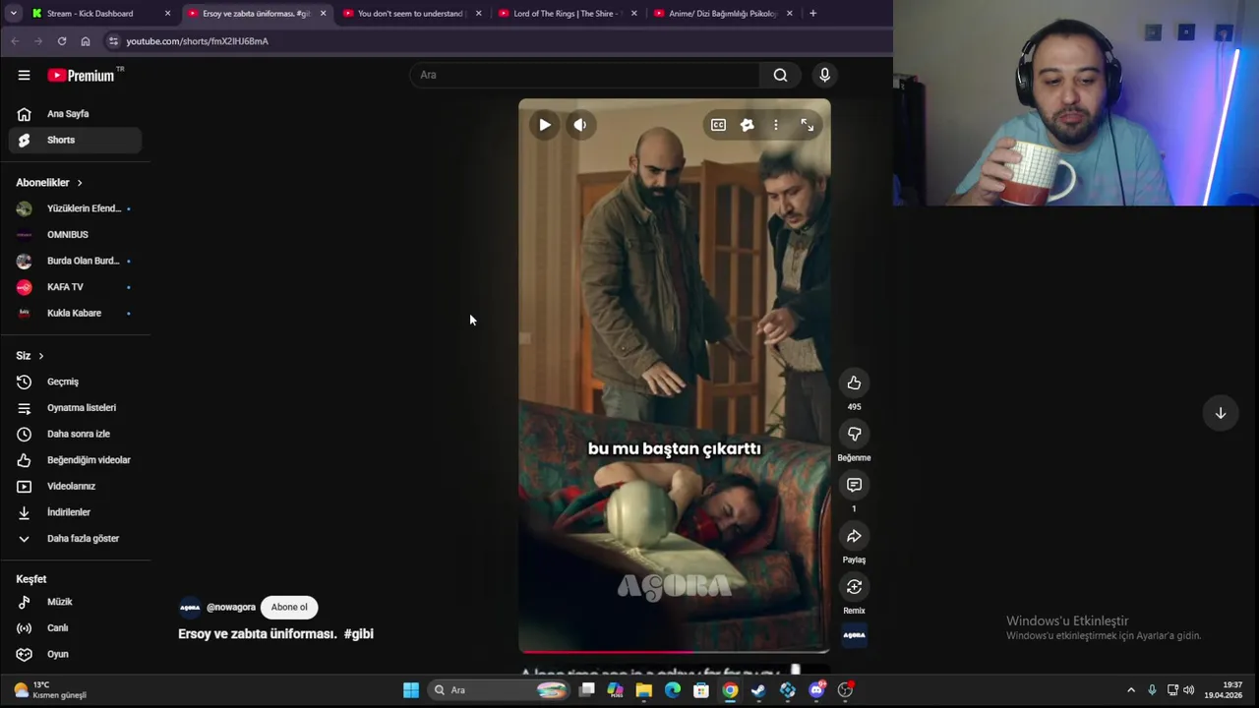Go to the next Short with down arrow
This screenshot has height=708, width=1259.
[1220, 413]
